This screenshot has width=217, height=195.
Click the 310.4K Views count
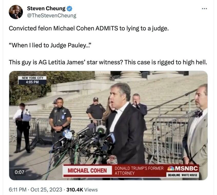(x=82, y=190)
